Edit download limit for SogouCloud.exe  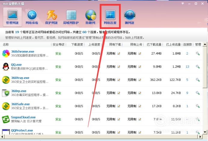coord(119,119)
